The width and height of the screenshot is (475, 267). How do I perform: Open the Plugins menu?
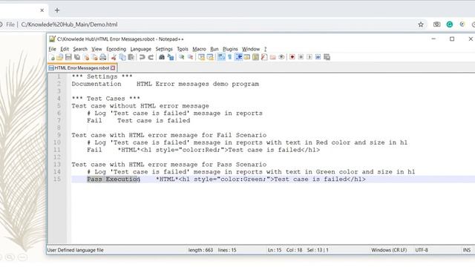230,49
